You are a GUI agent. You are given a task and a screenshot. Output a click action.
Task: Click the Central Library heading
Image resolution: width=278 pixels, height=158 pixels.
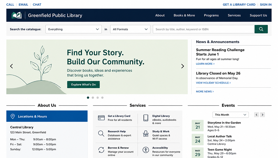(22, 127)
